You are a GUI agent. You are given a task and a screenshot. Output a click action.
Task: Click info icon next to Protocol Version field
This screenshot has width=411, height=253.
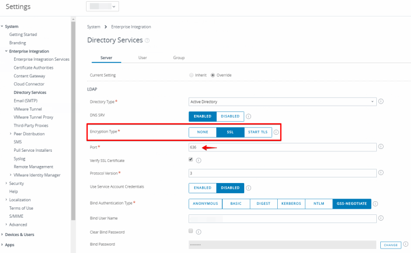click(x=381, y=173)
